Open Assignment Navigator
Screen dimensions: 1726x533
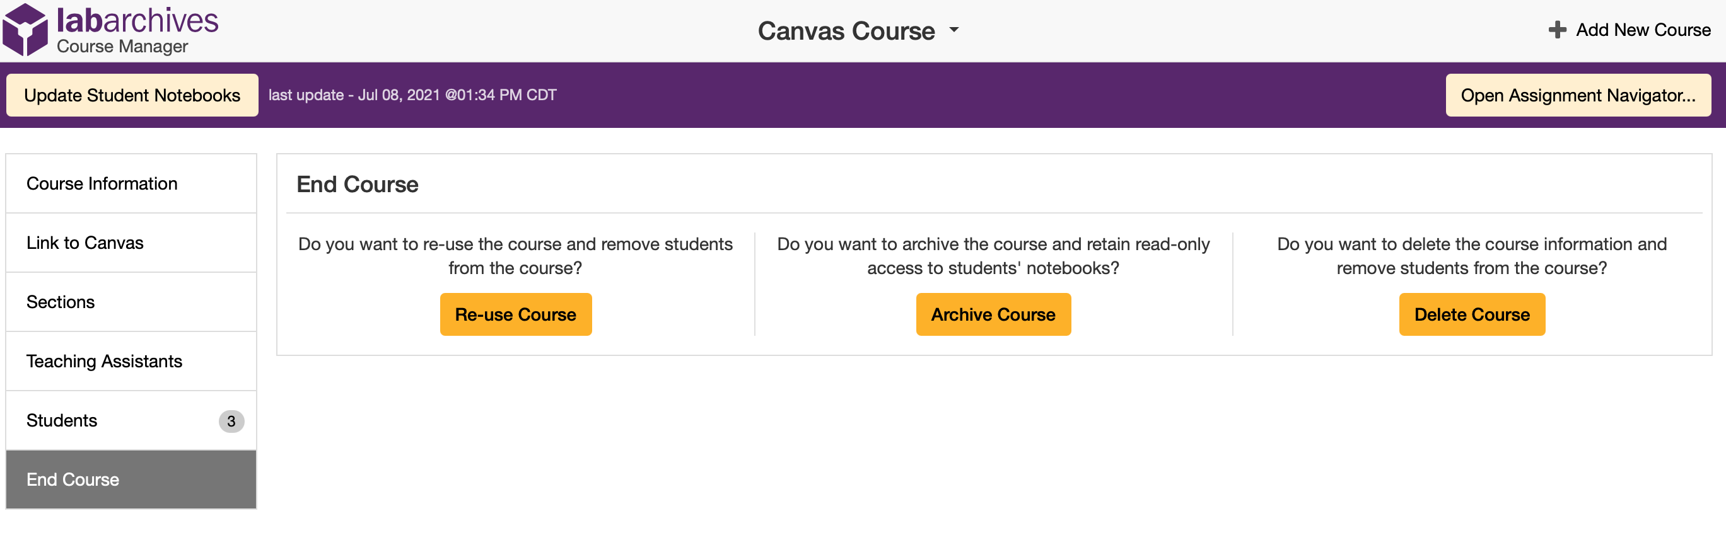tap(1578, 95)
